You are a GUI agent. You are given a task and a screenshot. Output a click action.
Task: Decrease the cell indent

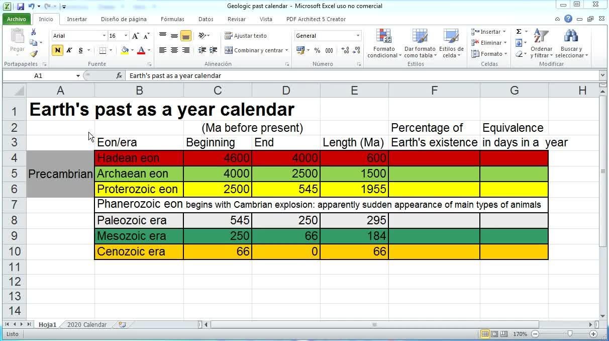202,50
